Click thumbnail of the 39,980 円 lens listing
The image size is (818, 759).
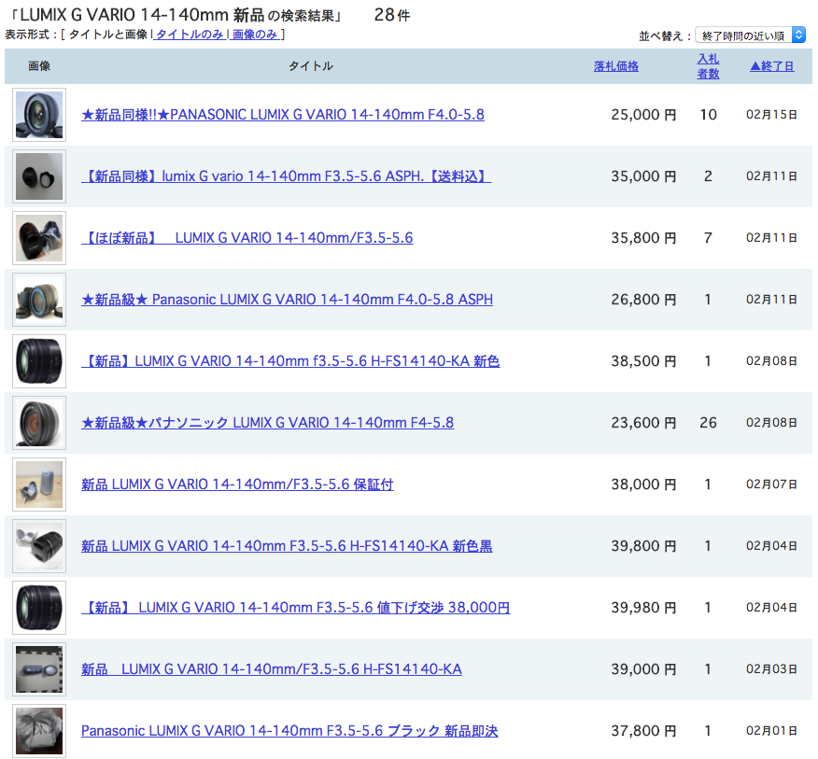pyautogui.click(x=39, y=607)
